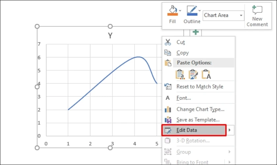Click the Outline pen icon
277x165 pixels.
coord(192,9)
